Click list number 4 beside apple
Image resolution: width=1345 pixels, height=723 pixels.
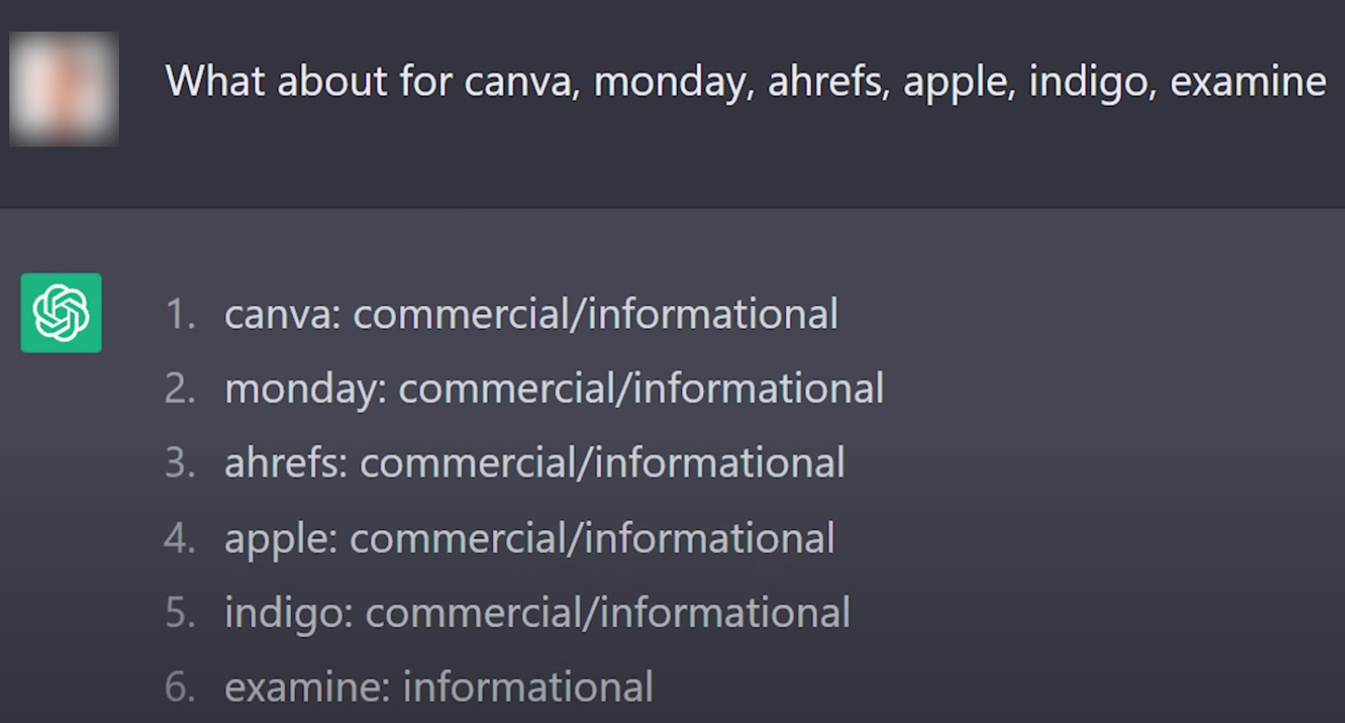180,538
